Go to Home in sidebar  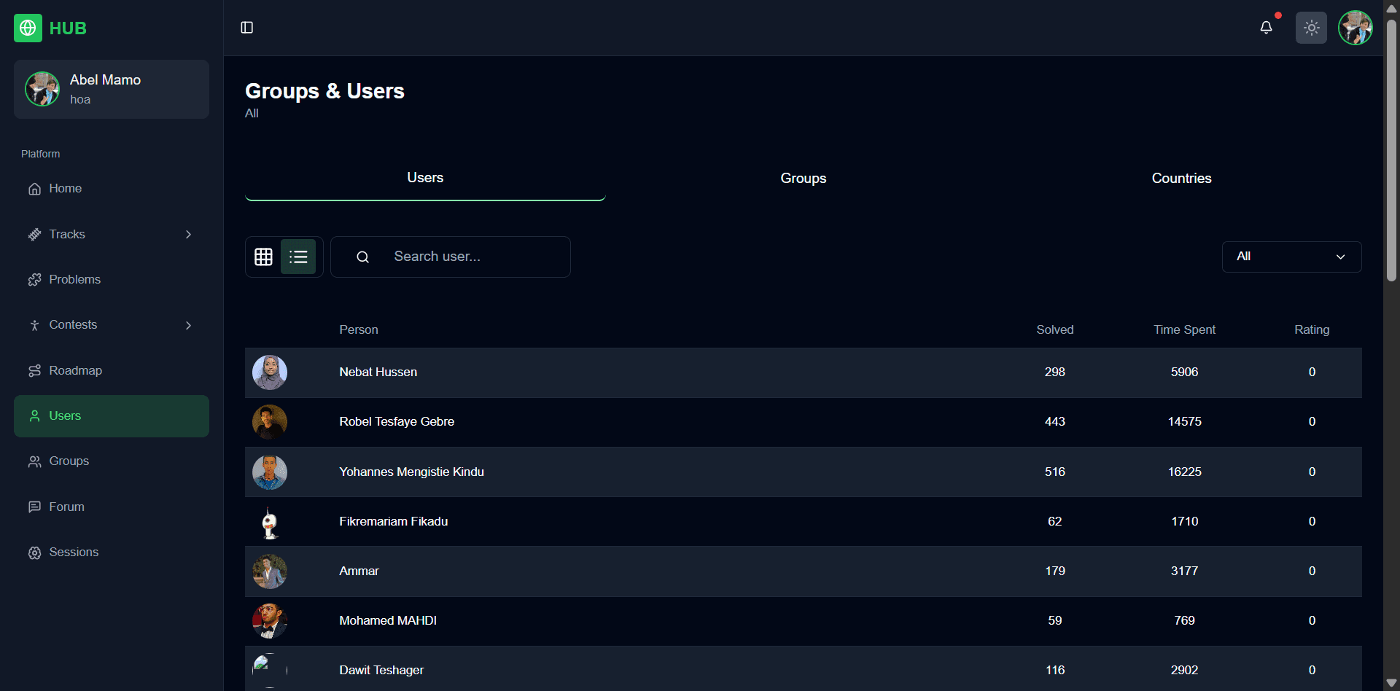pos(65,189)
